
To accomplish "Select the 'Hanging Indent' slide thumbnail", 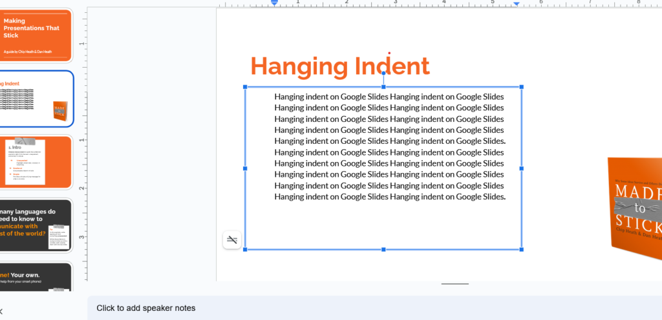I will click(36, 99).
